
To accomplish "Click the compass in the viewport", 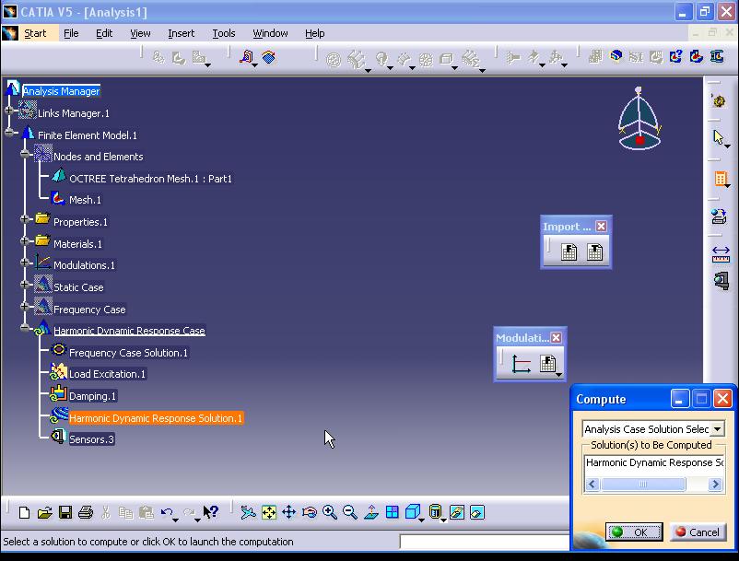I will point(639,118).
